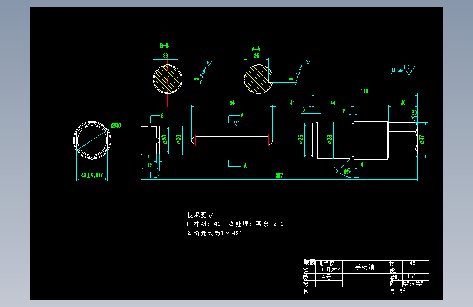
Task: Click the 技术要求 heading
Action: coord(200,215)
